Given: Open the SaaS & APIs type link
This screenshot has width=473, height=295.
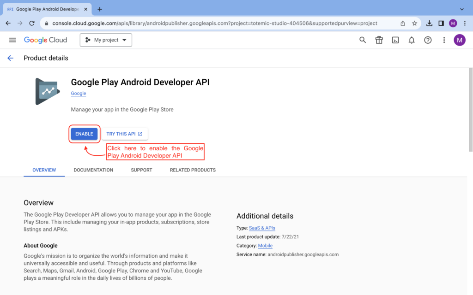Looking at the screenshot, I should pyautogui.click(x=262, y=228).
